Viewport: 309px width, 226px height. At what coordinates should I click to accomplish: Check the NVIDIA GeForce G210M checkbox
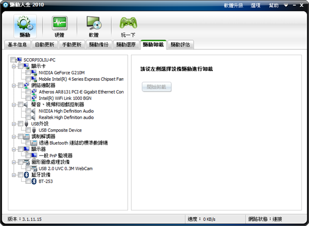tap(28, 73)
